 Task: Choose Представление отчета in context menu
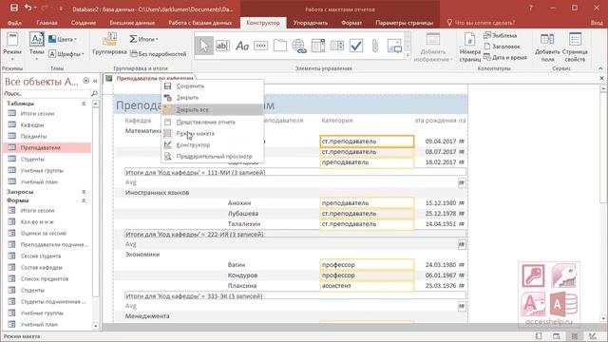tap(213, 123)
